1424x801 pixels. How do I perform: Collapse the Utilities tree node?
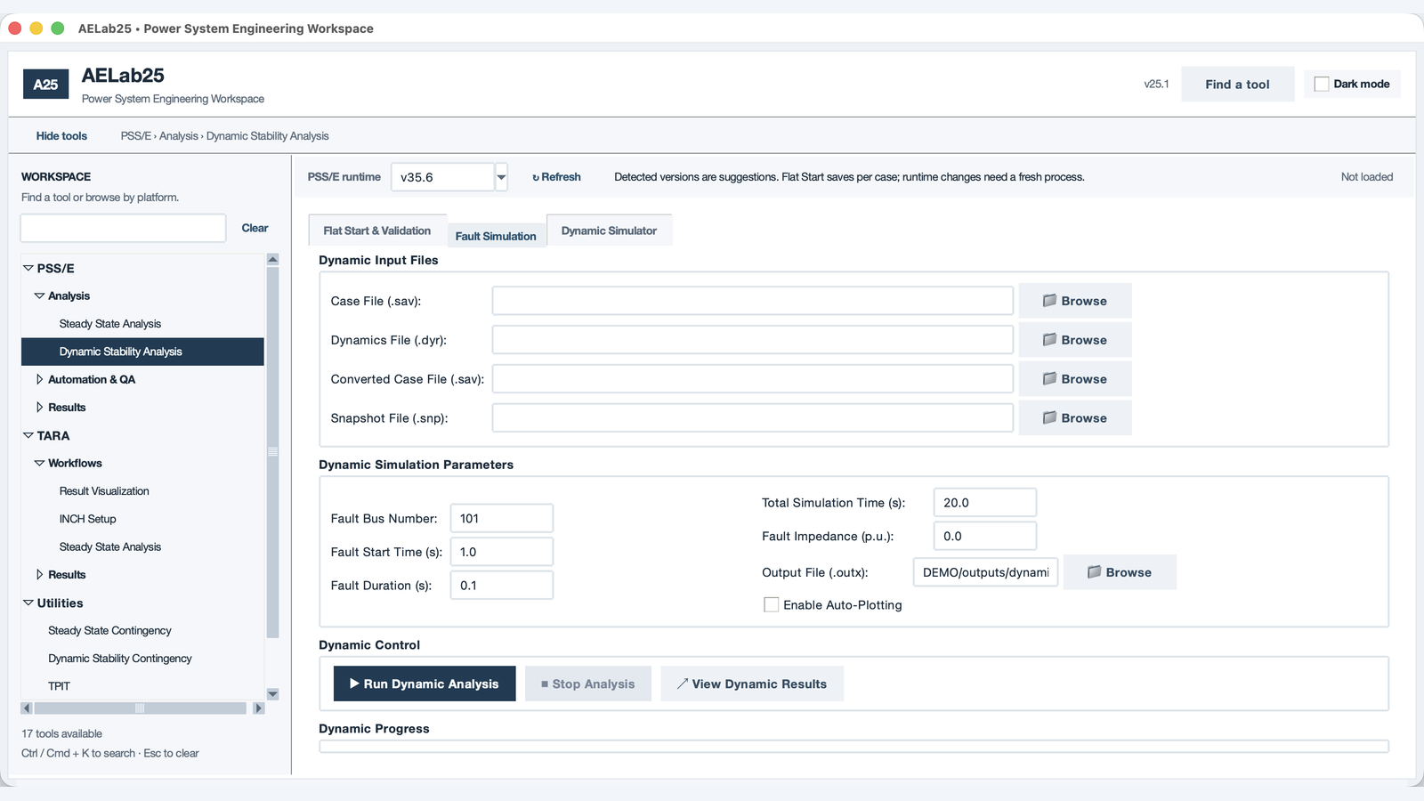point(28,603)
